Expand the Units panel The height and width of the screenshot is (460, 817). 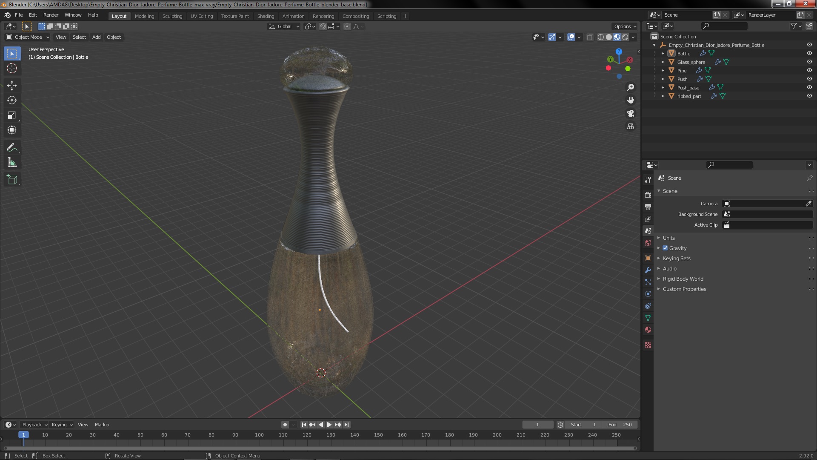668,238
